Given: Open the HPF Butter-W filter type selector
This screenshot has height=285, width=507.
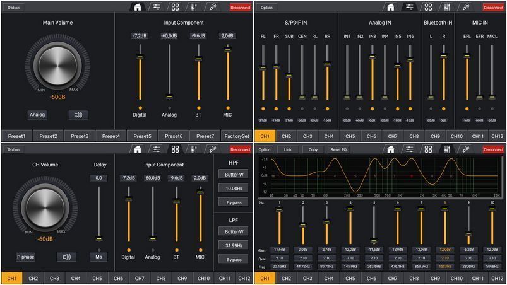Looking at the screenshot, I should [234, 175].
